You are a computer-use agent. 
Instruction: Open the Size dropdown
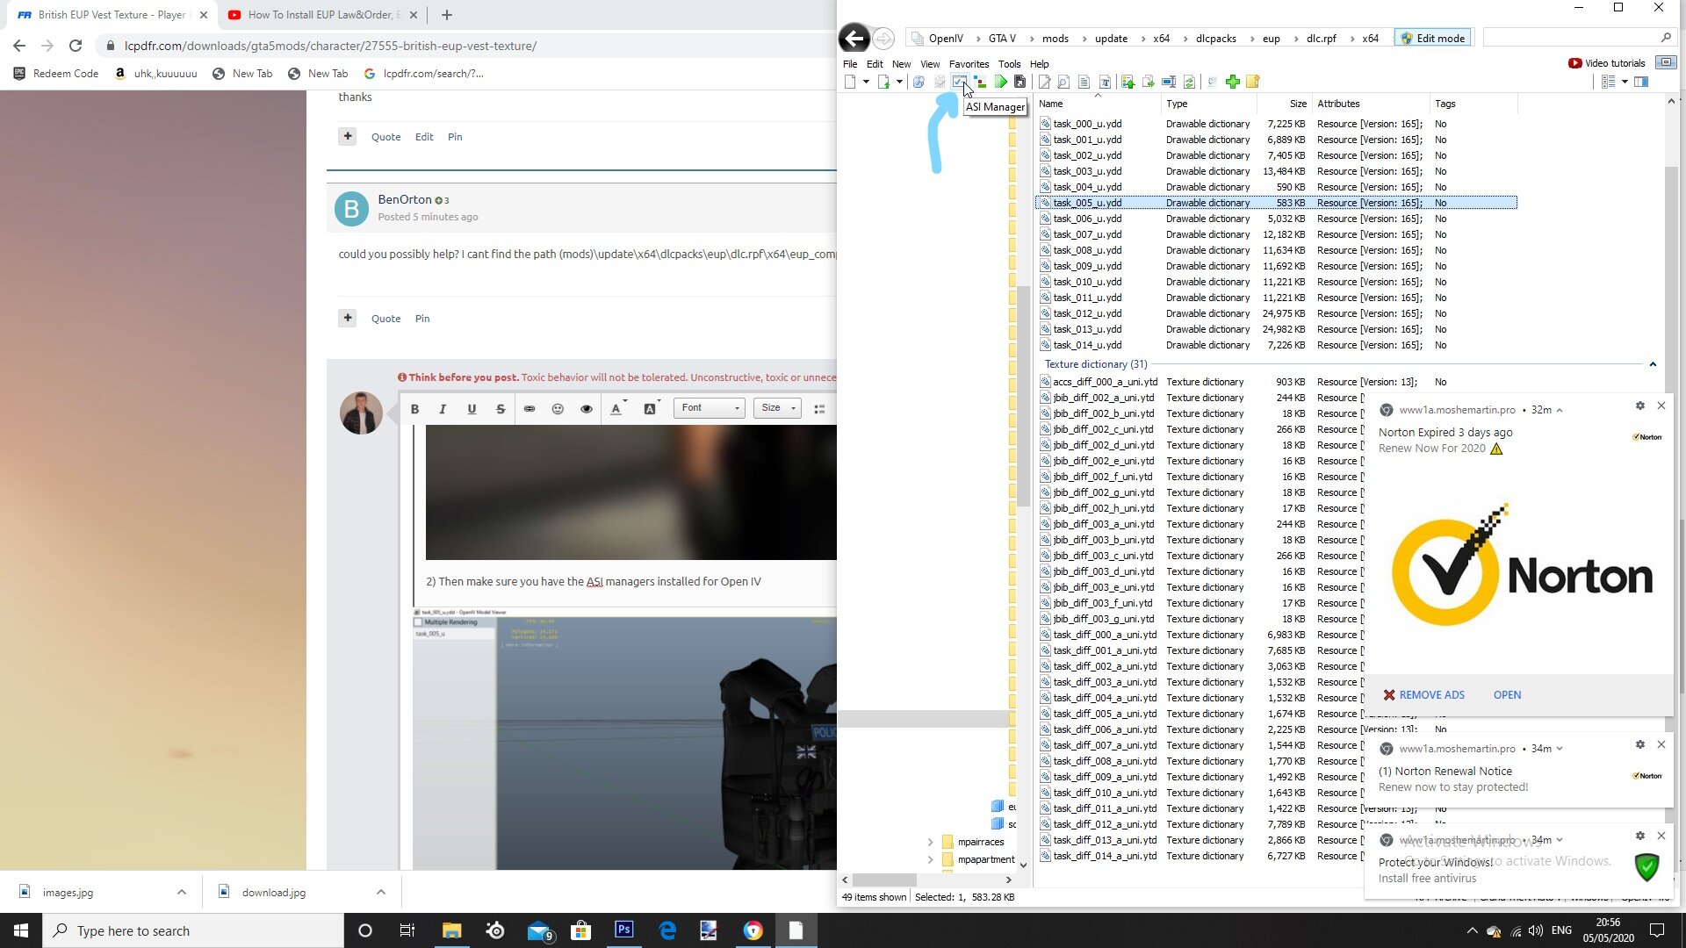(x=777, y=408)
